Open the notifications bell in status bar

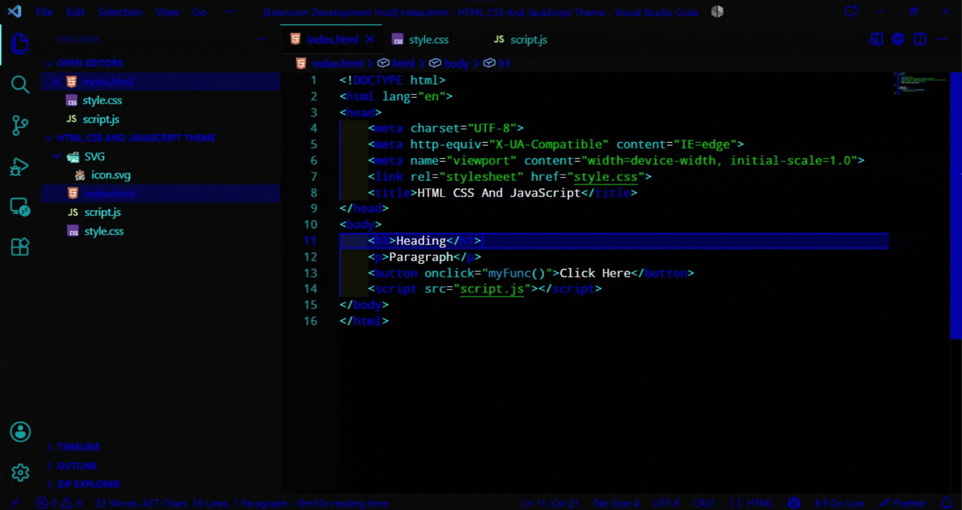pos(947,503)
